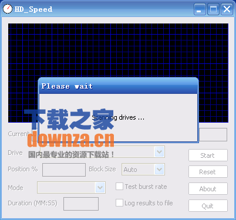Click the 'Scanning drives ...' message text
This screenshot has height=220, width=236.
pos(118,117)
